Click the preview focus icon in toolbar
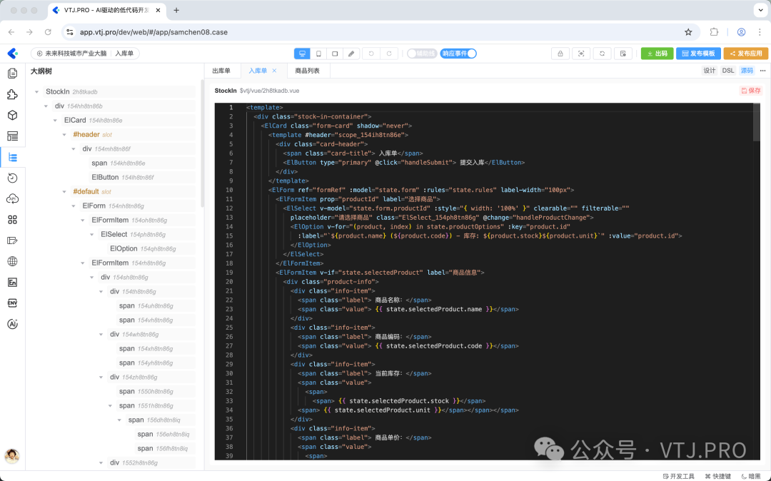 click(581, 54)
